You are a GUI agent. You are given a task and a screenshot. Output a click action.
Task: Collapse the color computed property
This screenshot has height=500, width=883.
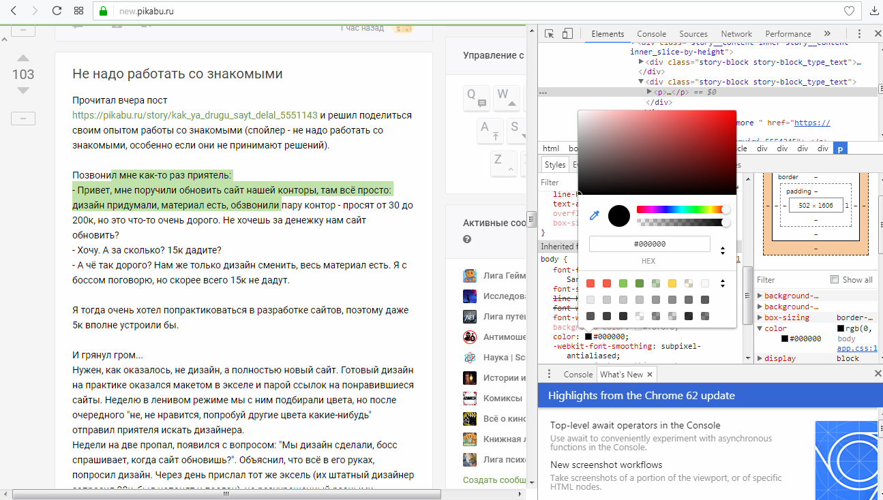760,328
